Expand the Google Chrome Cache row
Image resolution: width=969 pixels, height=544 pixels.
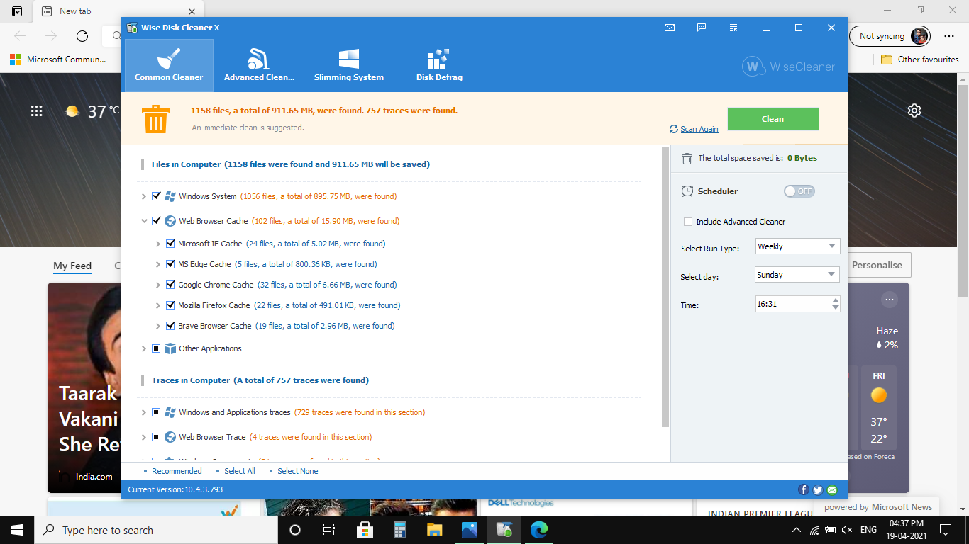tap(158, 285)
